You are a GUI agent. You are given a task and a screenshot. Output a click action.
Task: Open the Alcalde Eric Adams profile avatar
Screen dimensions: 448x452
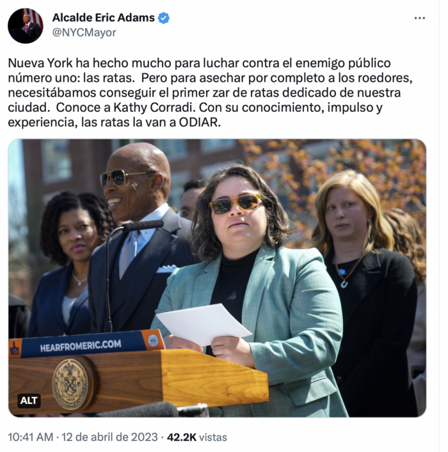click(26, 26)
